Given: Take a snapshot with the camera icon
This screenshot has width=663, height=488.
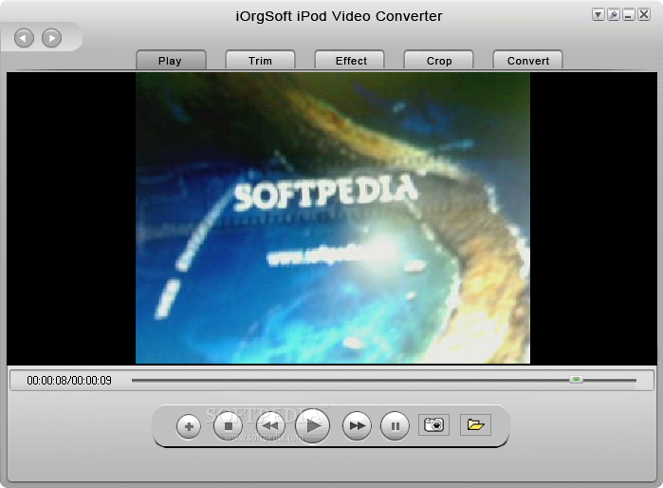Looking at the screenshot, I should [x=433, y=424].
